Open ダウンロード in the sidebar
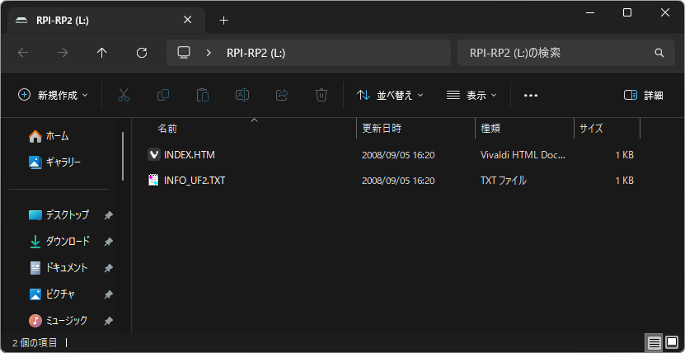The width and height of the screenshot is (685, 353). [68, 241]
